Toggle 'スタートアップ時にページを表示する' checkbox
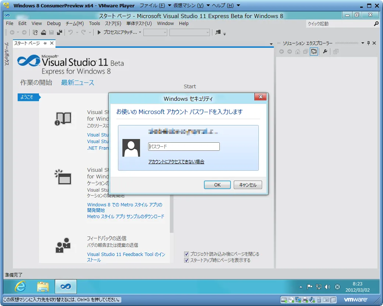 click(187, 260)
